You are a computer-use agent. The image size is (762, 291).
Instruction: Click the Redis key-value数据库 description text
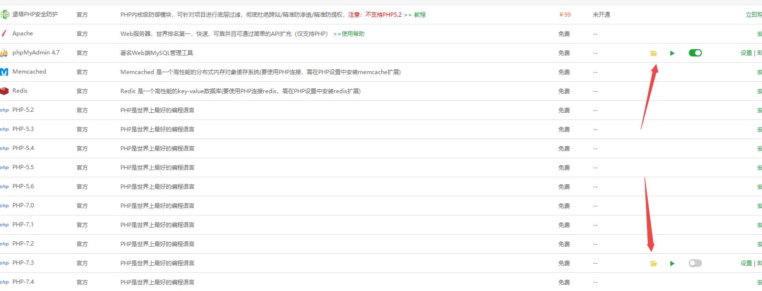tap(240, 91)
